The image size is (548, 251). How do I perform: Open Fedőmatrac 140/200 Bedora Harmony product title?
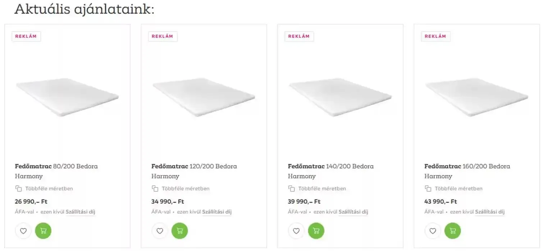click(330, 171)
